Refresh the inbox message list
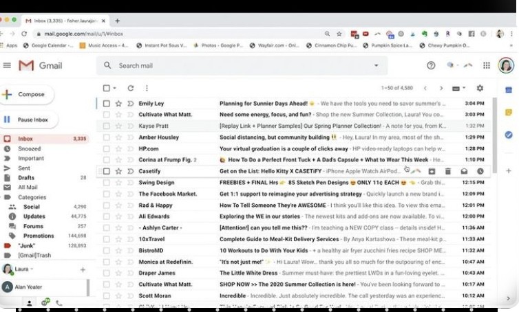The height and width of the screenshot is (312, 519). pyautogui.click(x=131, y=88)
